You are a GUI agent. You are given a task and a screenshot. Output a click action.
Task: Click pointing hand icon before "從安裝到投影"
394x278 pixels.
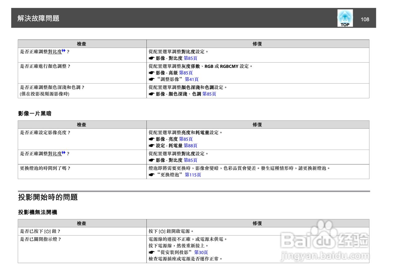tap(151, 252)
